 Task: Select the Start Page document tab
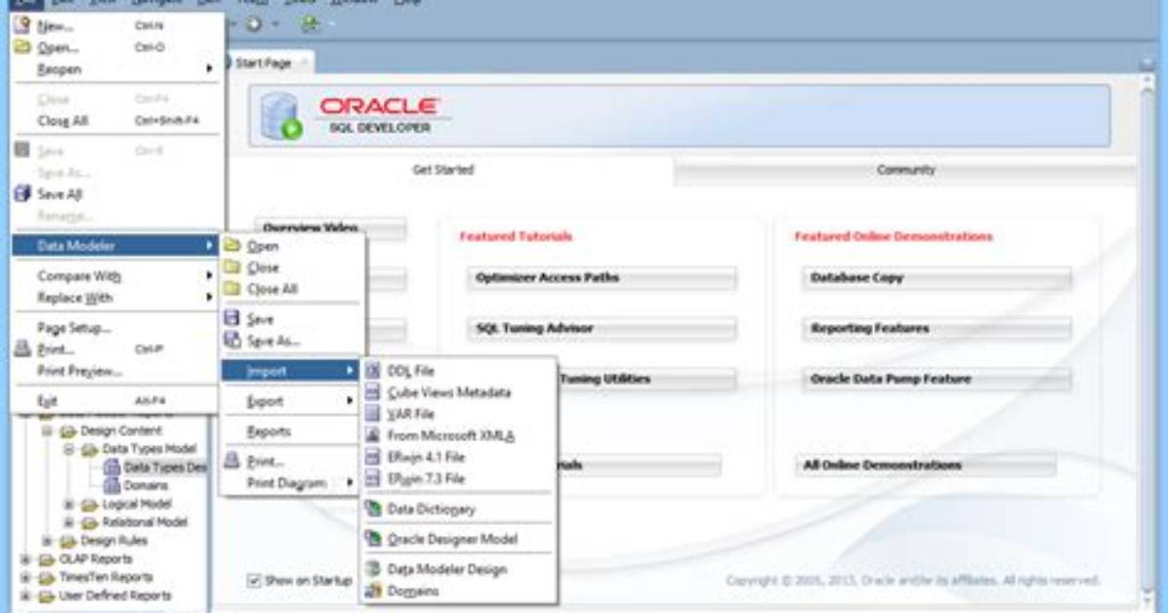pos(269,63)
